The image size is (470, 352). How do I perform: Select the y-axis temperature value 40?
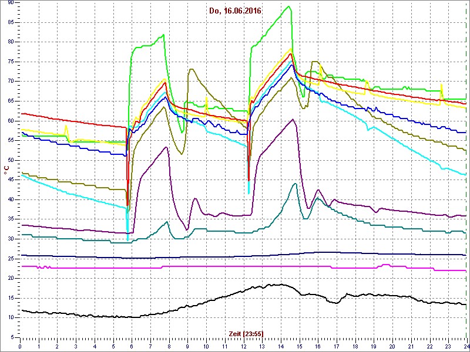(11, 199)
